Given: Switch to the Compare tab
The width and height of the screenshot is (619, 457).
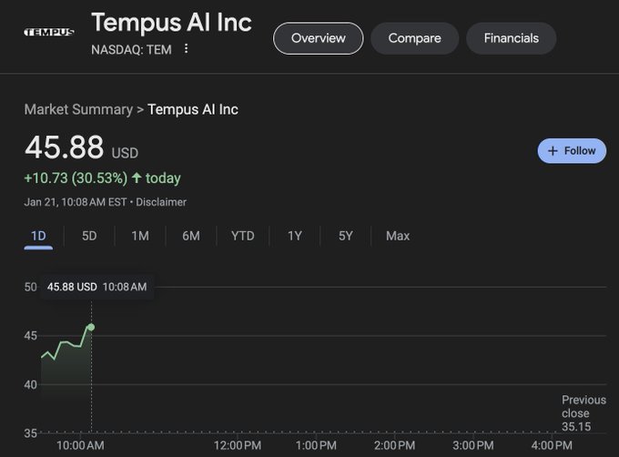Looking at the screenshot, I should pos(414,38).
